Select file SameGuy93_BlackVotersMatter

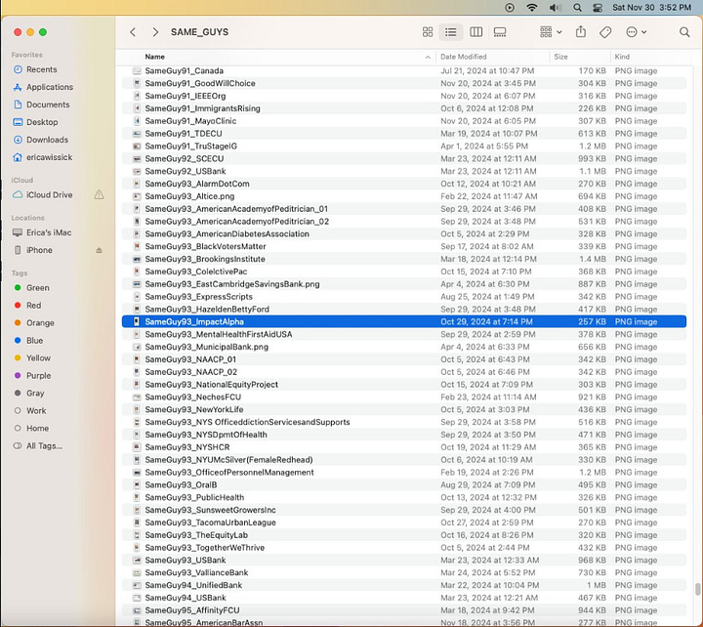(x=404, y=247)
